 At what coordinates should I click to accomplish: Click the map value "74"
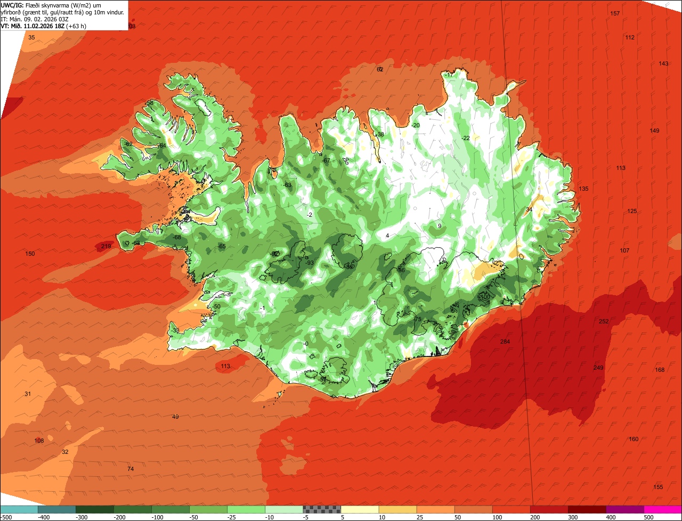[x=131, y=469]
